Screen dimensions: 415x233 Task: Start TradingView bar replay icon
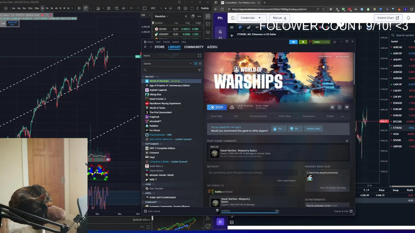pyautogui.click(x=124, y=8)
